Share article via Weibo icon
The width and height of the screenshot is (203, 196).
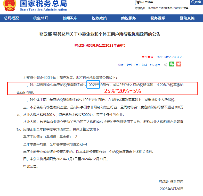click(x=178, y=64)
